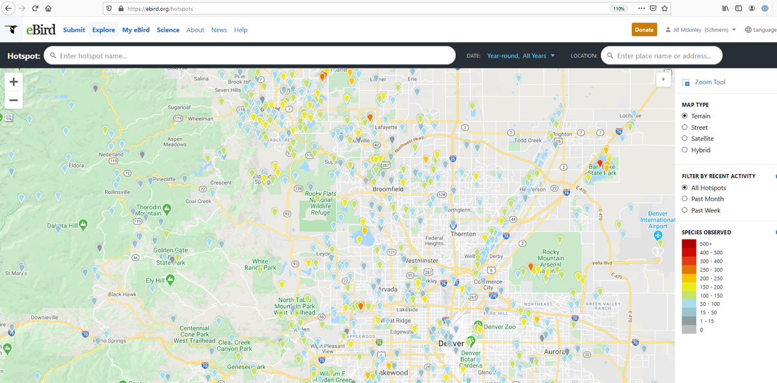Open the Help link
This screenshot has height=383, width=777.
[x=241, y=30]
